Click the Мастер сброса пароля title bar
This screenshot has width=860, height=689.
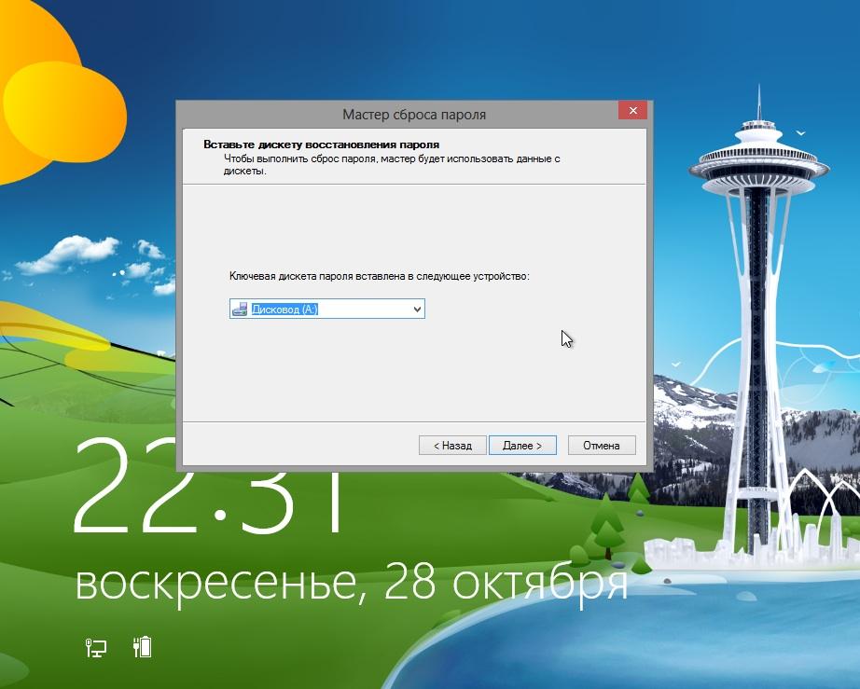(x=414, y=115)
